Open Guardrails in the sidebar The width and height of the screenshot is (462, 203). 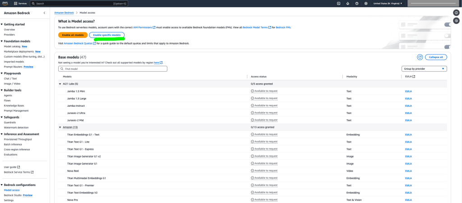pos(10,122)
